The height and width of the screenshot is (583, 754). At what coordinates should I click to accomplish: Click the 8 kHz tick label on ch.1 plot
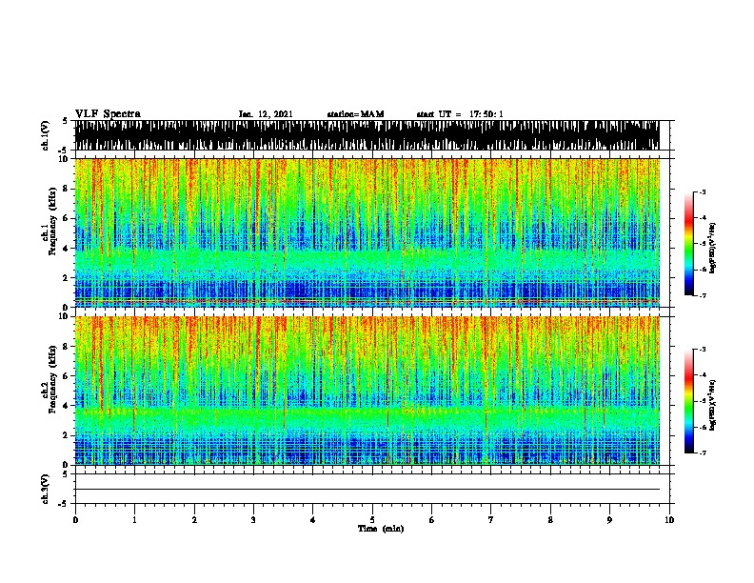66,189
